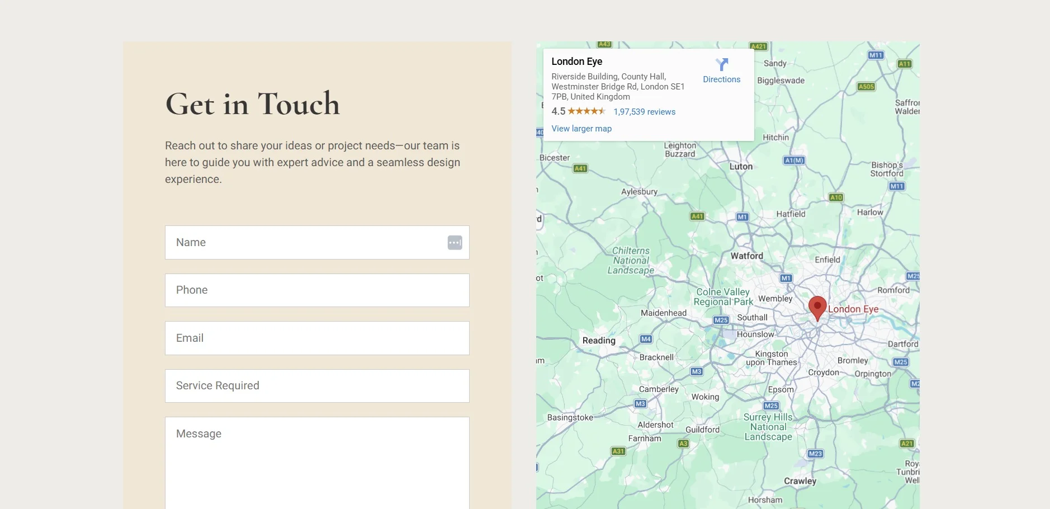This screenshot has height=509, width=1050.
Task: Click the A3 road shield near Guildford
Action: coord(683,444)
